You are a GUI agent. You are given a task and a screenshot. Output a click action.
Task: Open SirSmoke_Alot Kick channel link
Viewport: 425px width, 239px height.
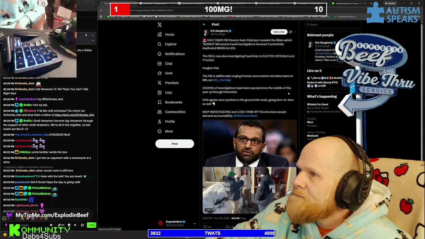(x=74, y=115)
